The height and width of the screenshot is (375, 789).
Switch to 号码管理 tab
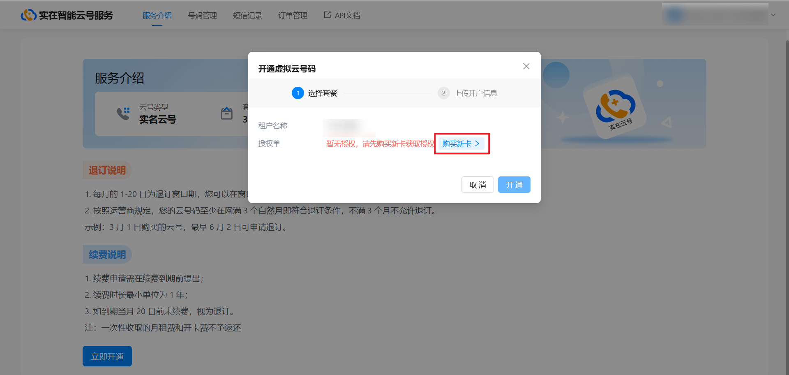click(x=202, y=16)
